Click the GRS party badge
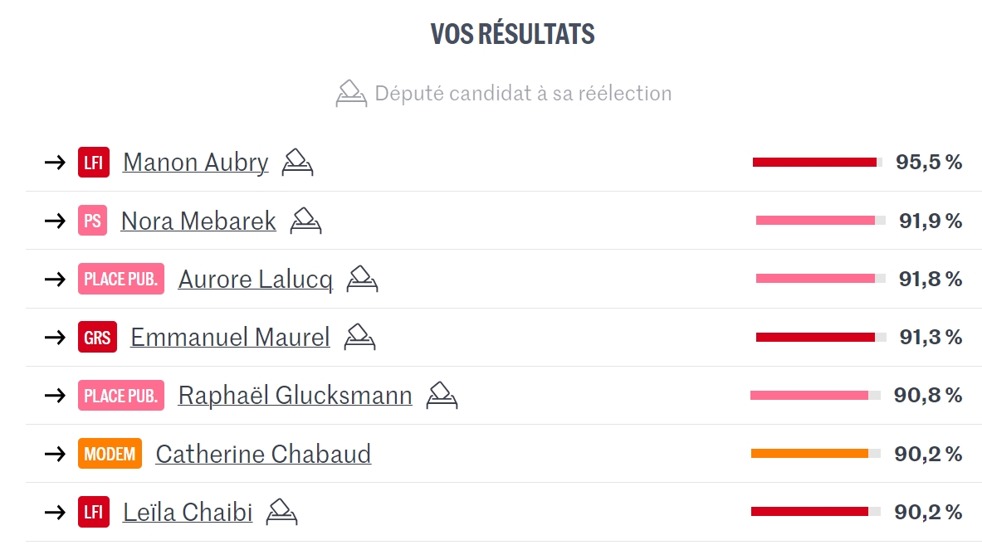 pos(97,338)
